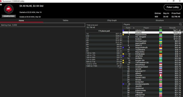This screenshot has width=183, height=97.
Task: Switch to the Structure tab
Action: [x=159, y=21]
